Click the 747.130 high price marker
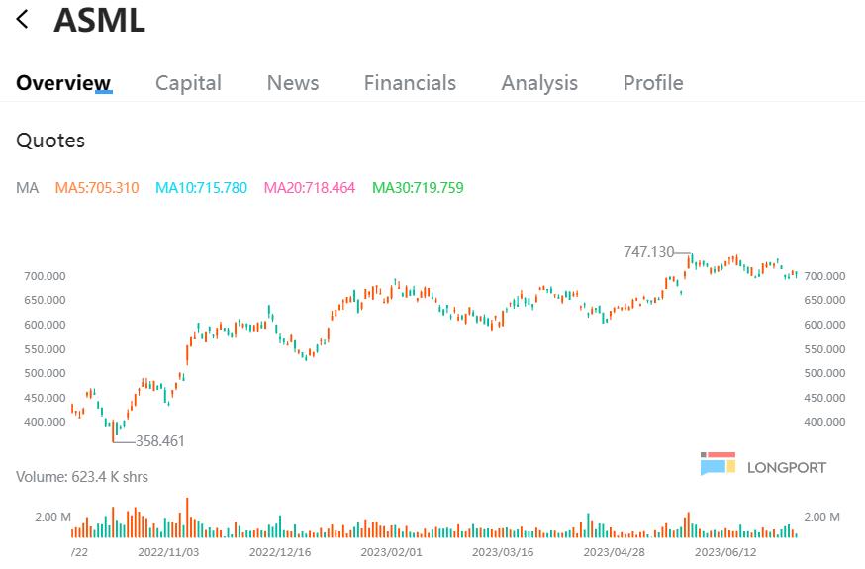Image resolution: width=865 pixels, height=569 pixels. click(x=648, y=252)
